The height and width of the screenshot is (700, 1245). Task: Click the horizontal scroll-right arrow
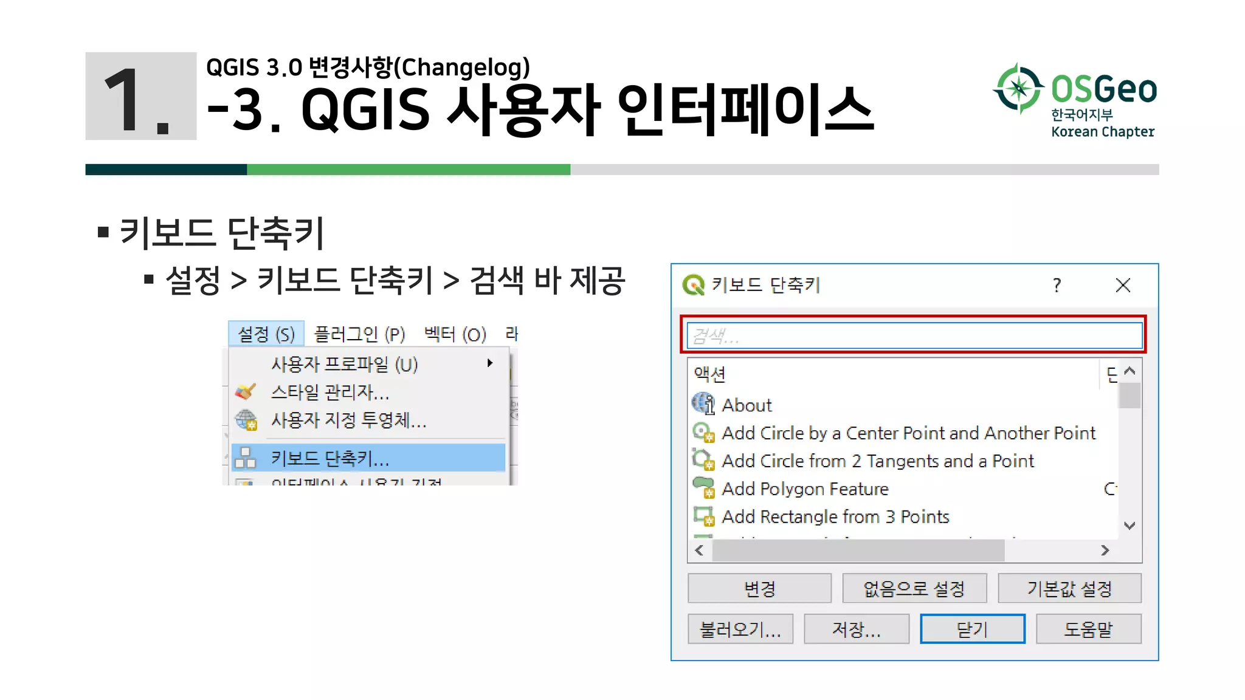pos(1106,551)
